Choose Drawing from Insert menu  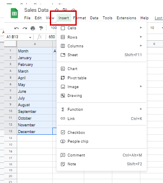(x=101, y=96)
